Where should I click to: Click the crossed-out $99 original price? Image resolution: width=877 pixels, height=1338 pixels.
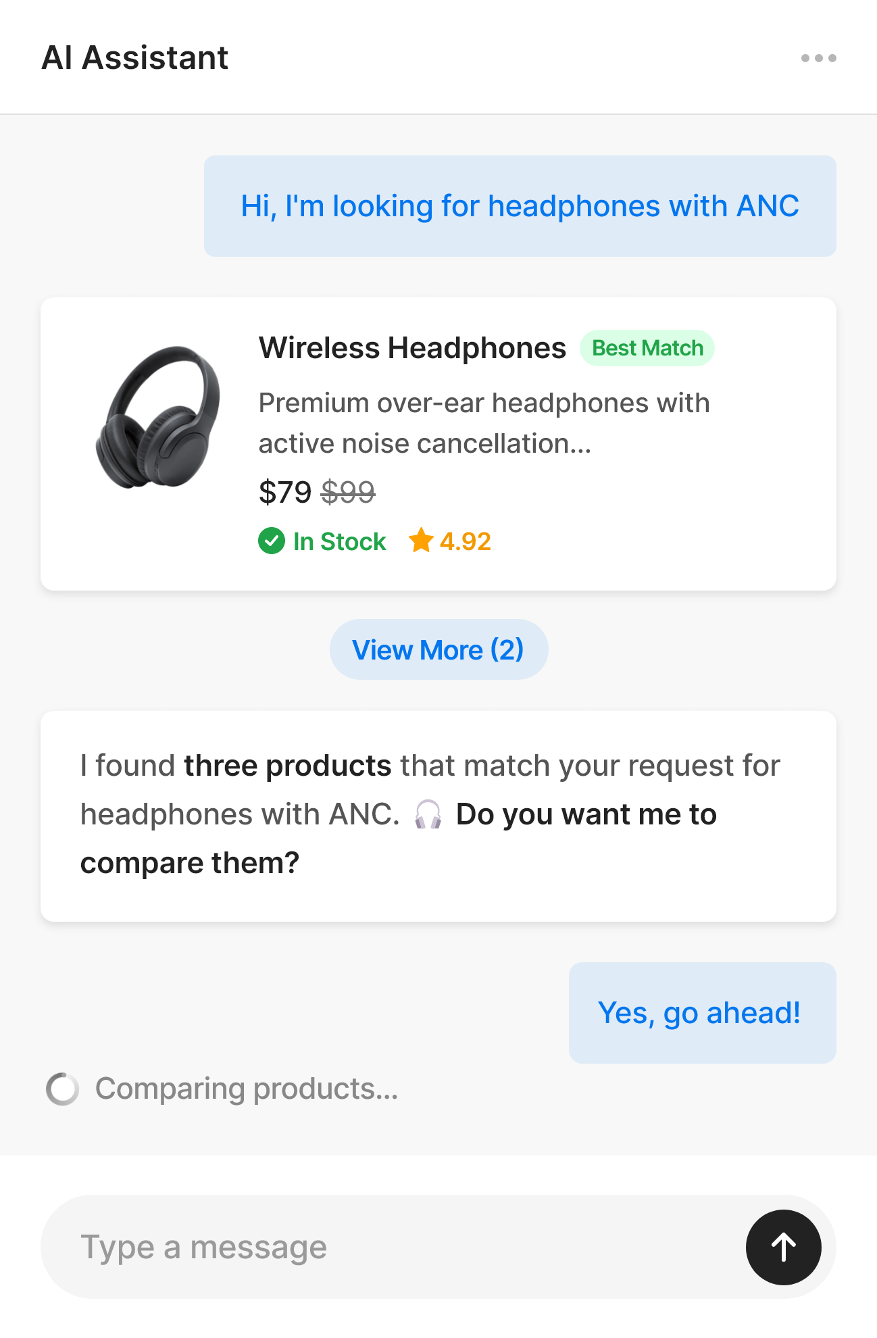pos(348,492)
